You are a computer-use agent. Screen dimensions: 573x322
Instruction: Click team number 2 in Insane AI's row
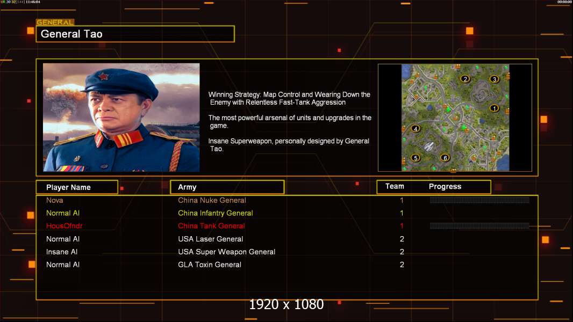click(402, 252)
